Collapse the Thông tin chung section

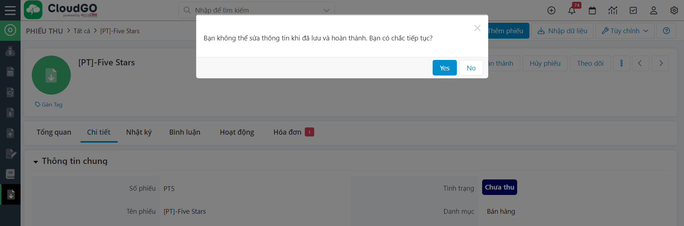[x=36, y=162]
